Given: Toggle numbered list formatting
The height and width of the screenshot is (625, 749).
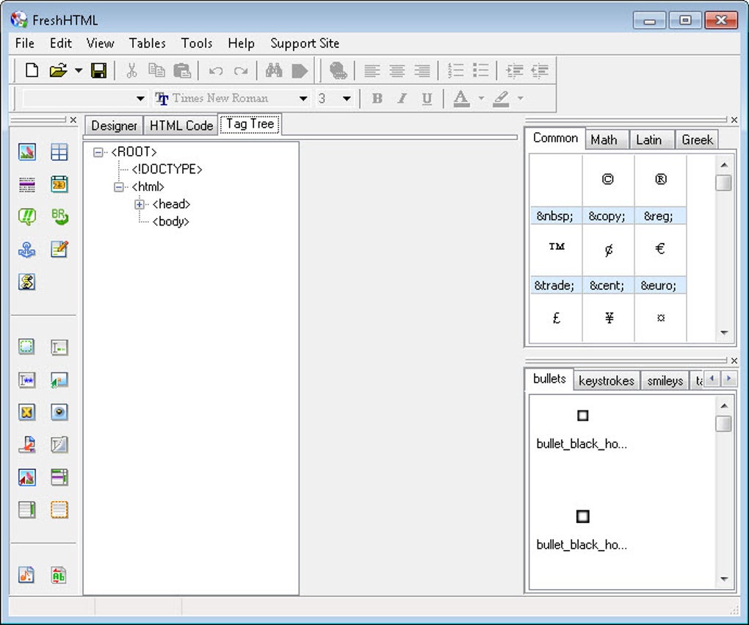Looking at the screenshot, I should (455, 71).
